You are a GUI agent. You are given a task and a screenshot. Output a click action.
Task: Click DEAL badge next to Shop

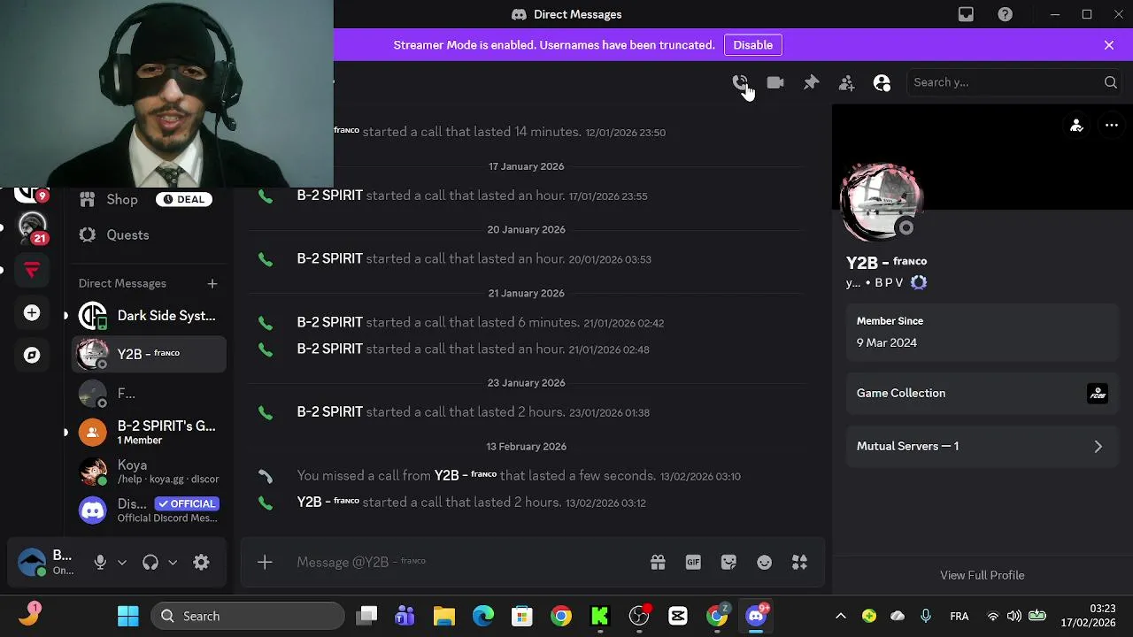[185, 199]
